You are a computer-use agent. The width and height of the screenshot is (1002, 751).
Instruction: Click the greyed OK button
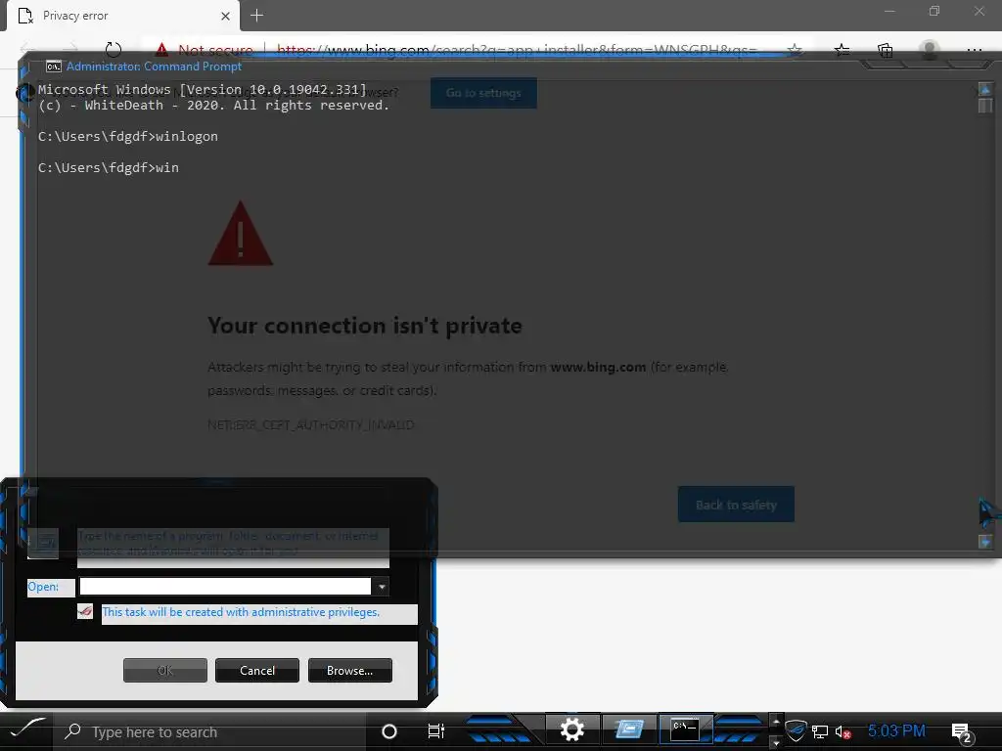164,671
